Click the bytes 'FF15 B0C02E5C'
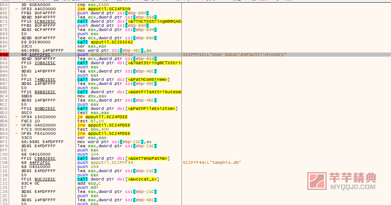This screenshot has height=205, width=391. click(x=38, y=179)
